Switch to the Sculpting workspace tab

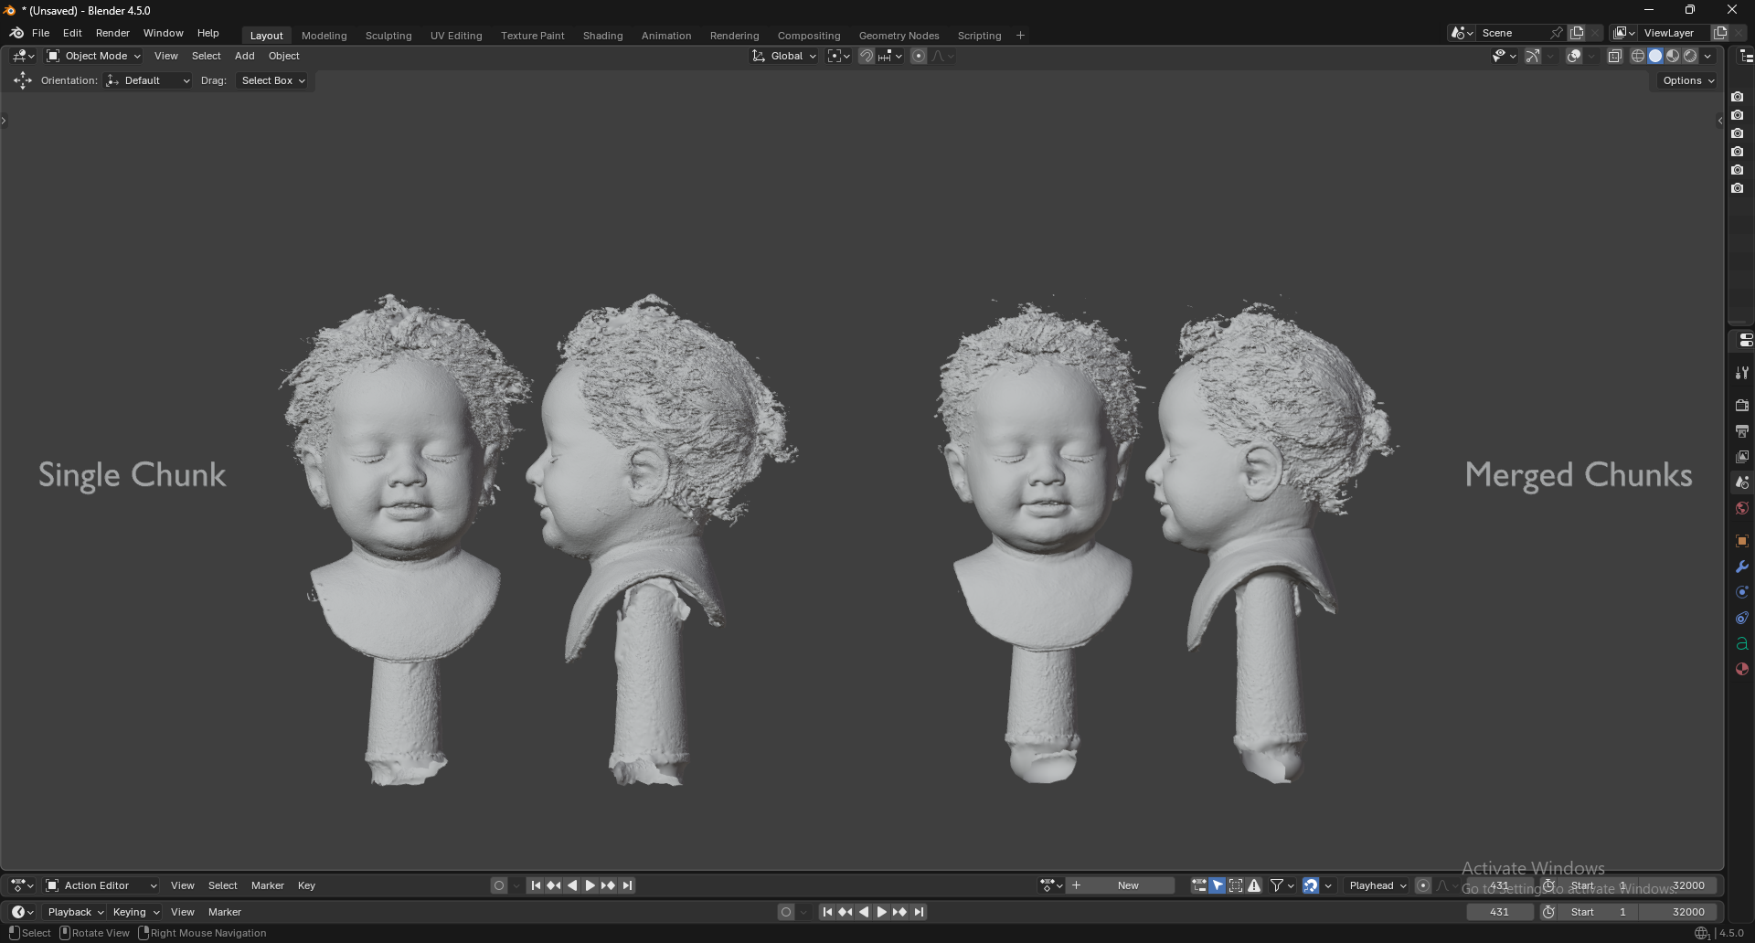pos(388,36)
